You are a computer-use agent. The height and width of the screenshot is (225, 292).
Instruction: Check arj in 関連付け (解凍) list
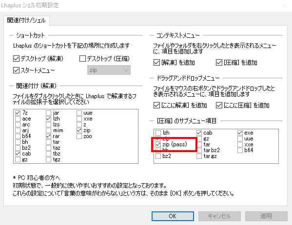18,130
